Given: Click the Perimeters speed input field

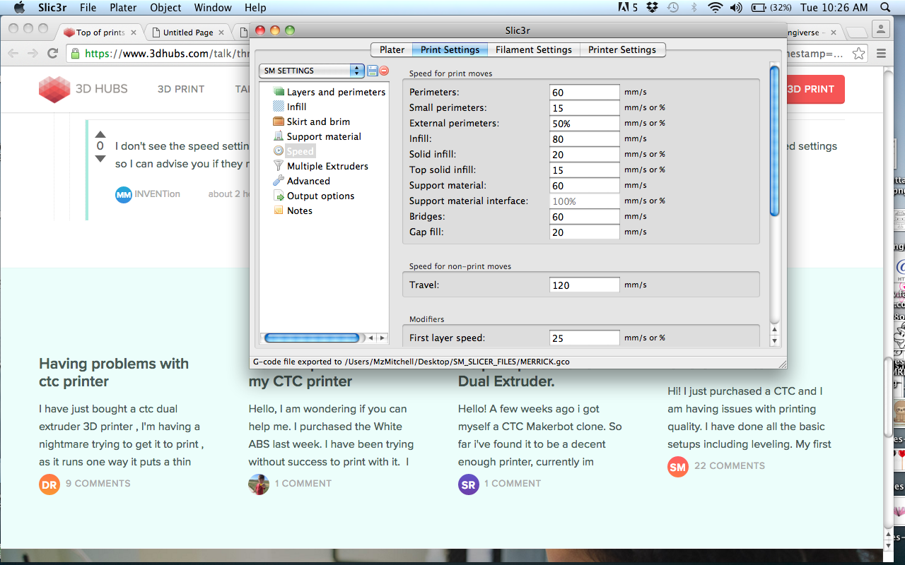Looking at the screenshot, I should pyautogui.click(x=584, y=93).
